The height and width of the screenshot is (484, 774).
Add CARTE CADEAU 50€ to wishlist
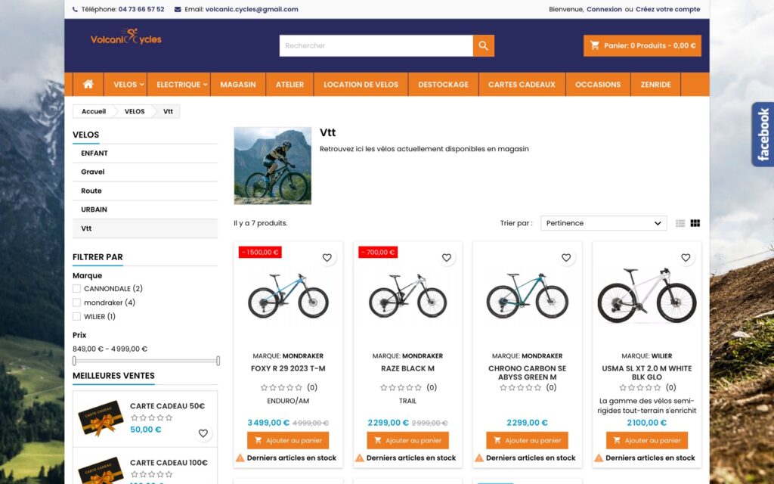tap(203, 433)
